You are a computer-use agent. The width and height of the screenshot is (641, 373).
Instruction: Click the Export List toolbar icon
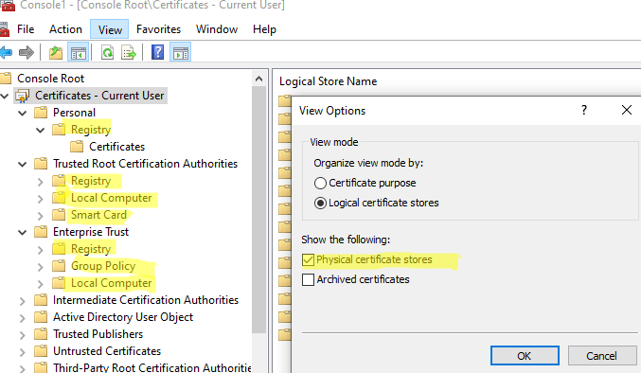click(129, 53)
